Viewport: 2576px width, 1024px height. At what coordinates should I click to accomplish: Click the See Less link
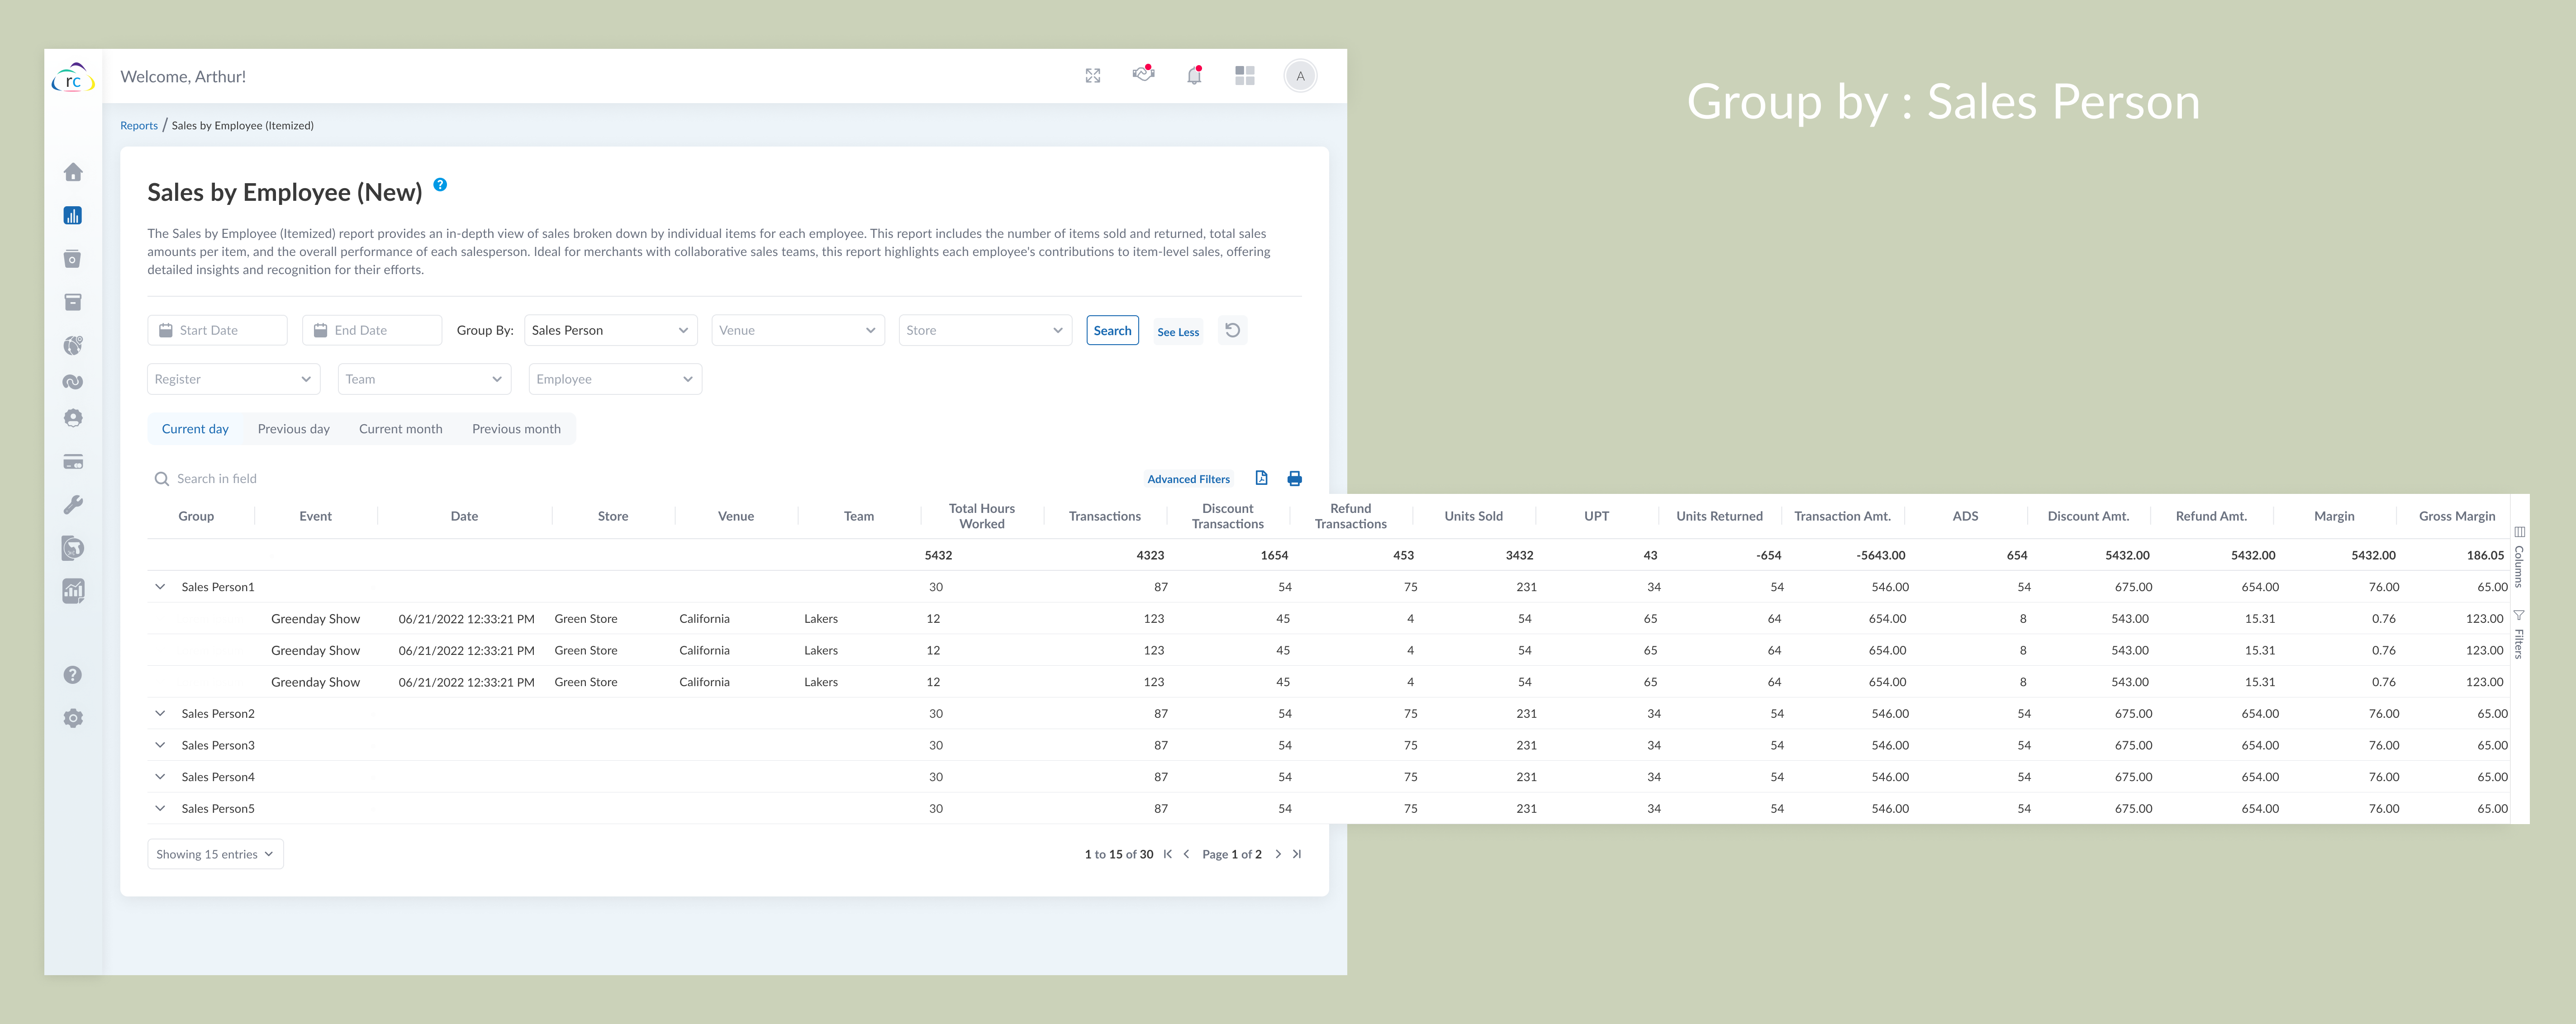click(1178, 332)
